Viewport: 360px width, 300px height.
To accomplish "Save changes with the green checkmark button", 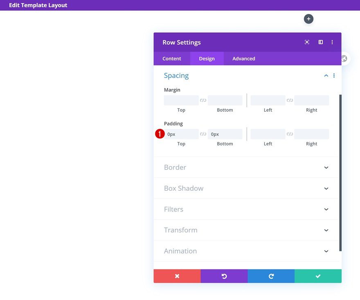I will 318,276.
